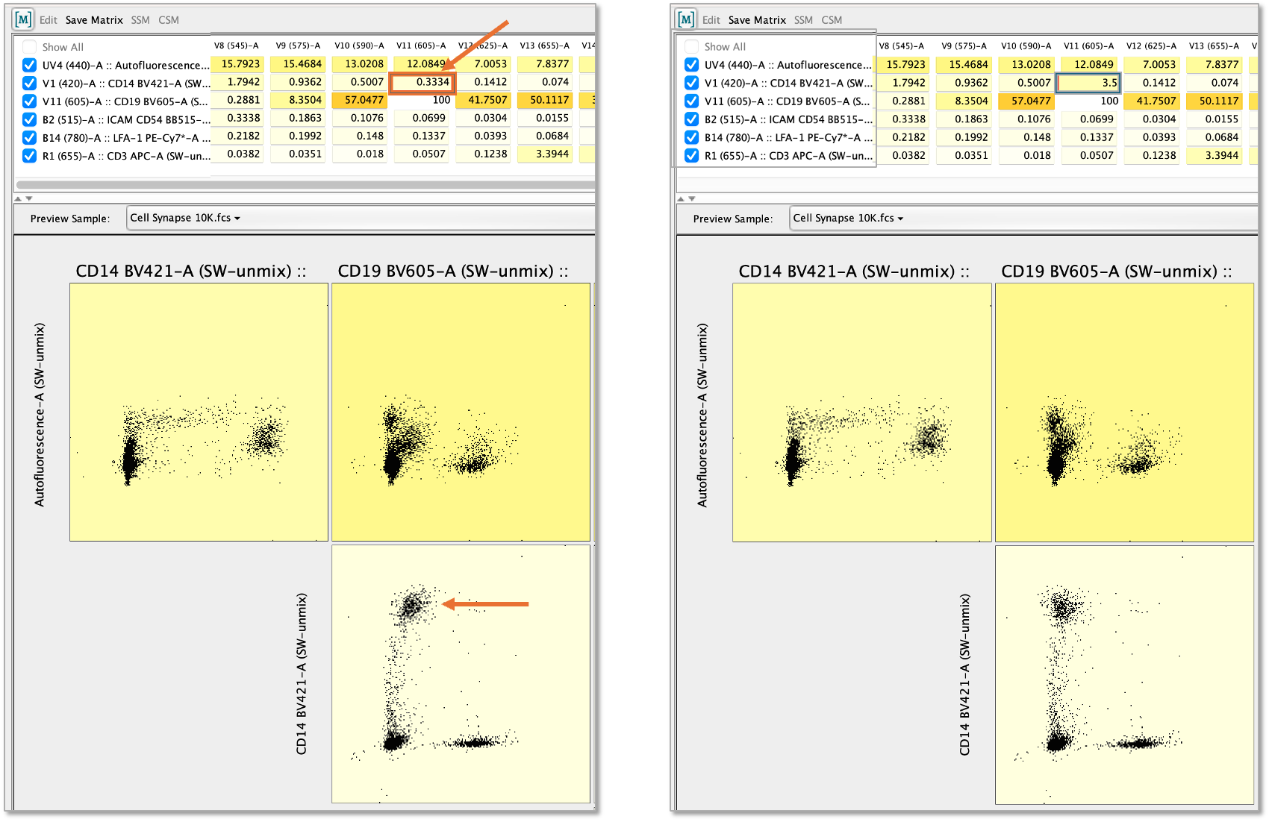The image size is (1269, 822).
Task: Select the CSM tab in right panel
Action: [x=832, y=20]
